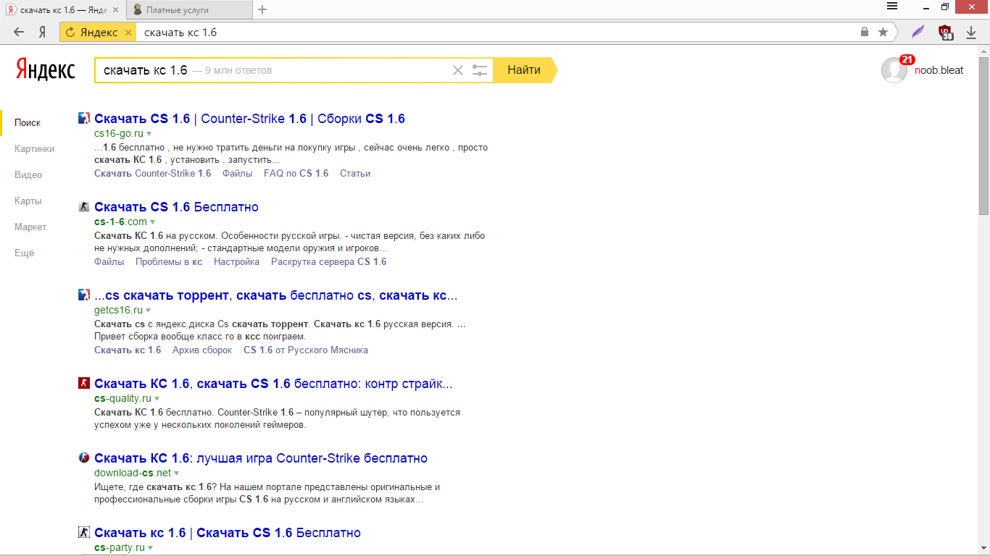Viewport: 990px width, 556px height.
Task: Open result 'Скачать КС 1.6: лучшая игра Counter-Strike бесплатно'
Action: [x=261, y=458]
